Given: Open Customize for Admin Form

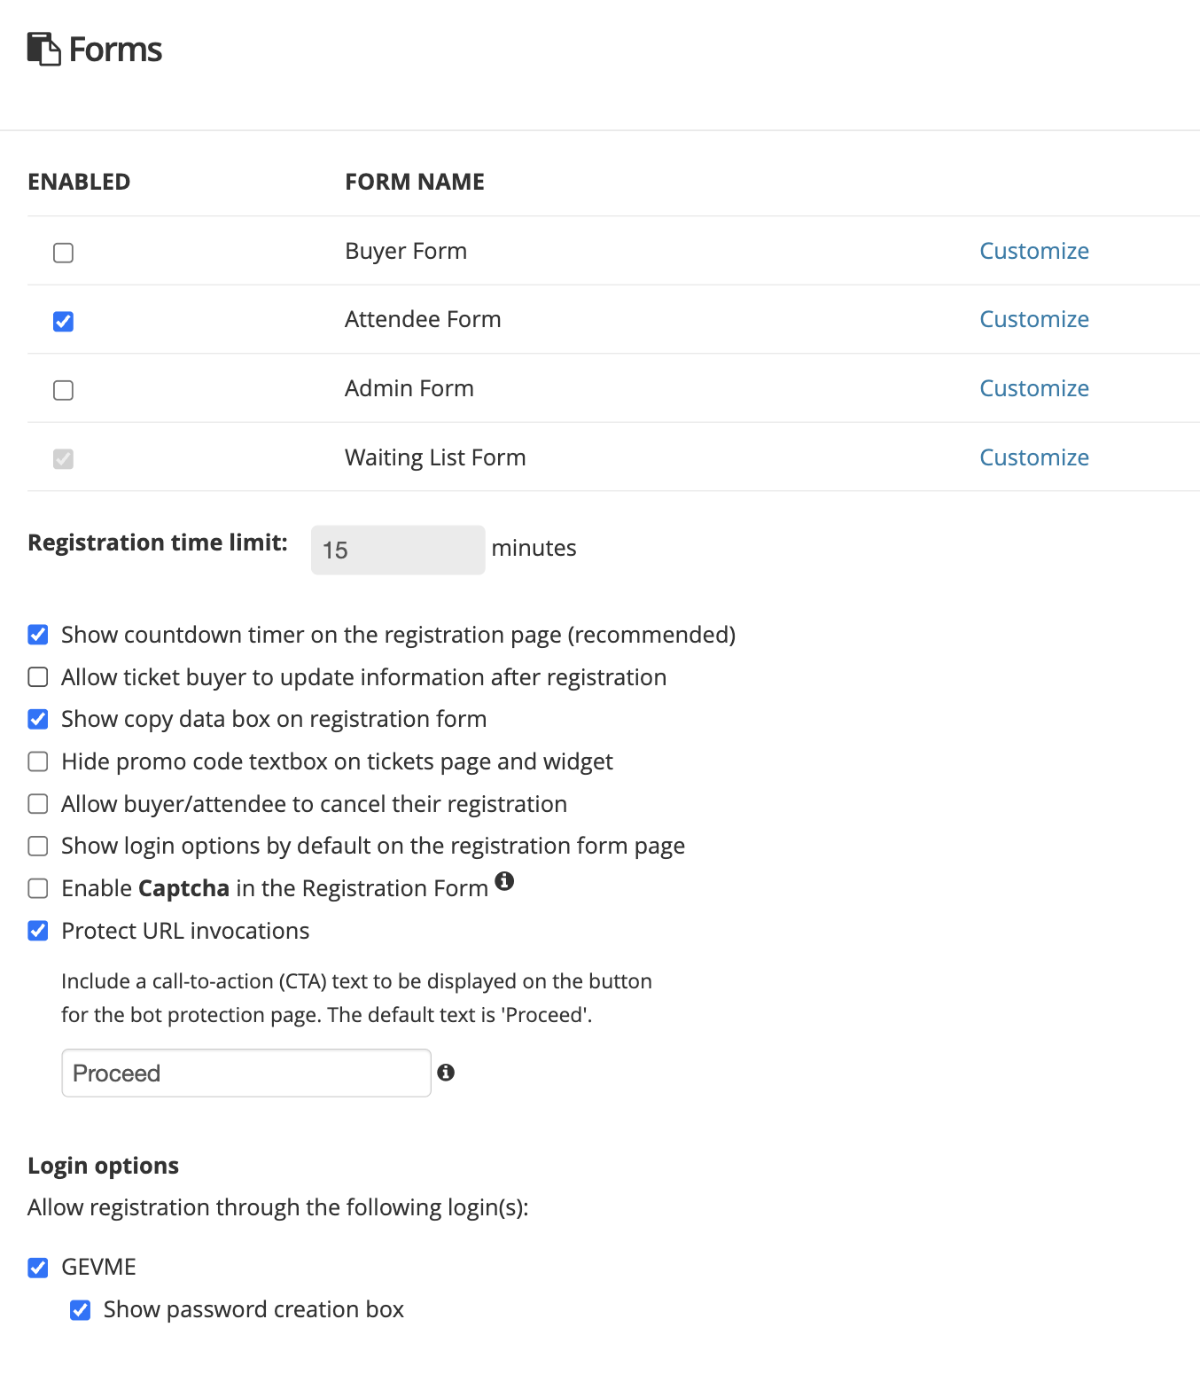Looking at the screenshot, I should (x=1033, y=388).
